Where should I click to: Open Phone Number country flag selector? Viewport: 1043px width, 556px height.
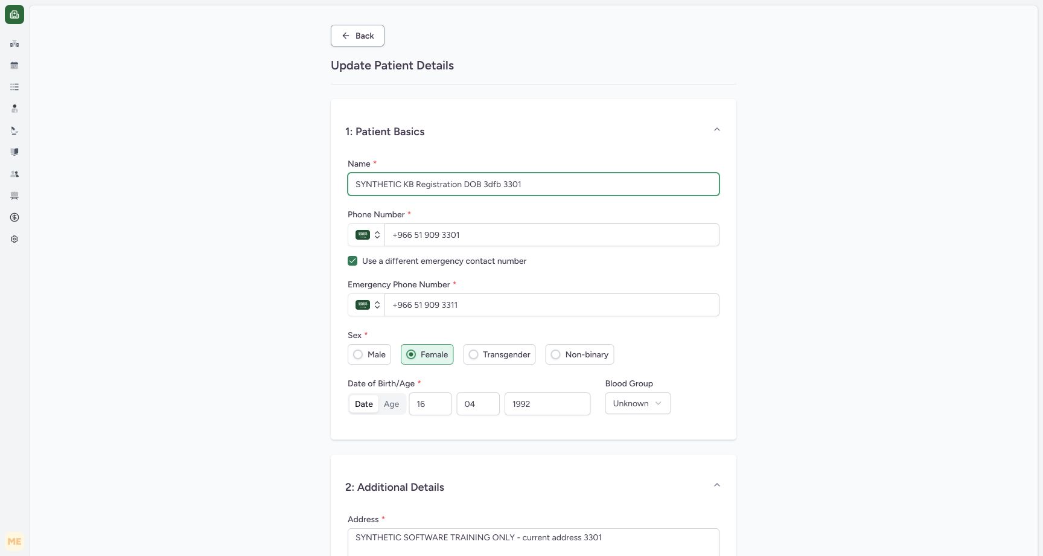[x=366, y=235]
